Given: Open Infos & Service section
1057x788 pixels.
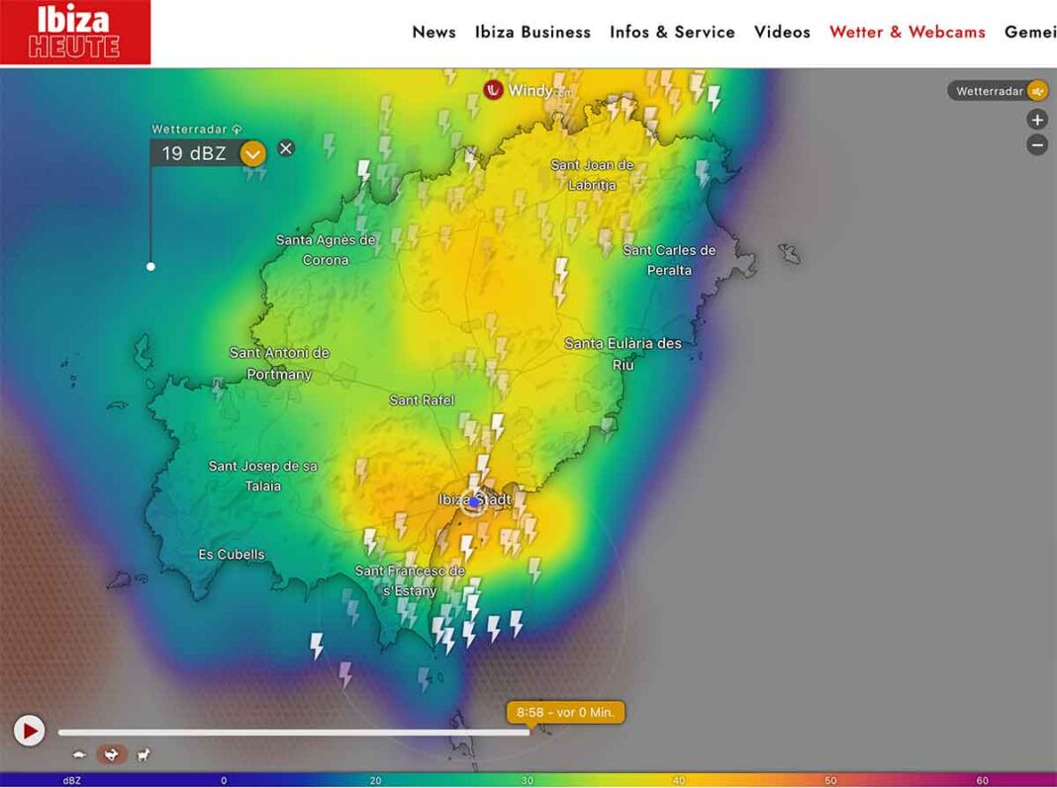Looking at the screenshot, I should pyautogui.click(x=672, y=32).
